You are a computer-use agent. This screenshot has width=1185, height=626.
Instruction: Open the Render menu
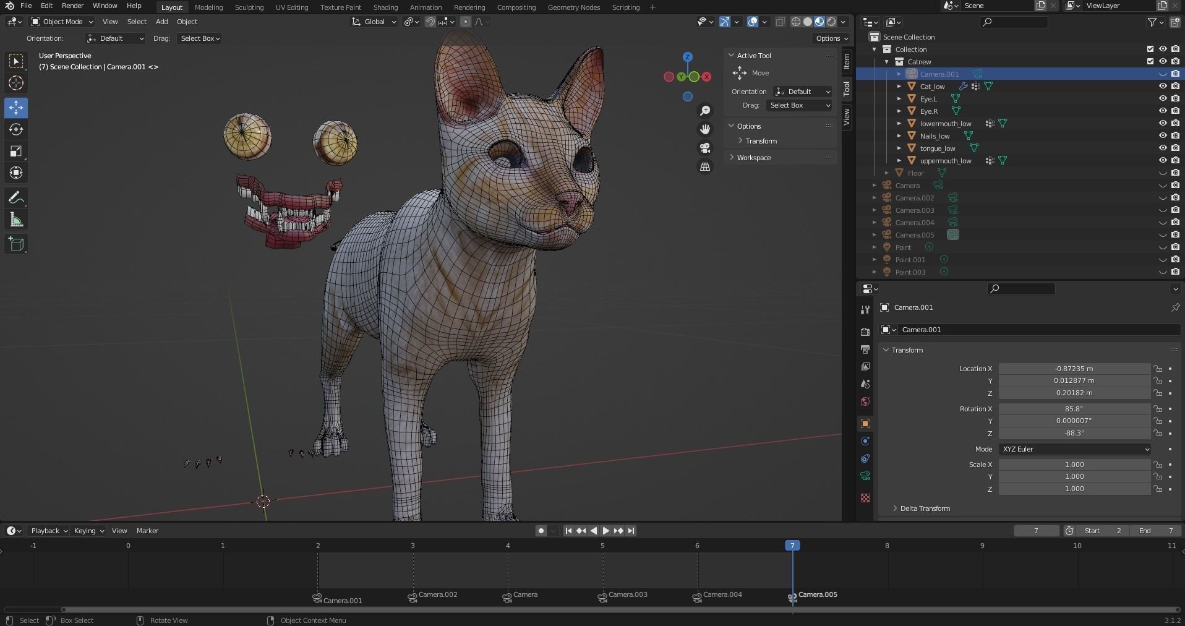(x=72, y=6)
